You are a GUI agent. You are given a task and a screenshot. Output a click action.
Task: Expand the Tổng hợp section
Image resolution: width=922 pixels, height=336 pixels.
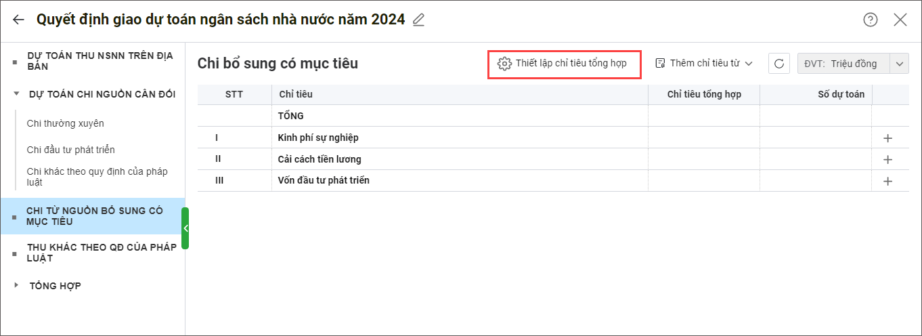point(16,286)
